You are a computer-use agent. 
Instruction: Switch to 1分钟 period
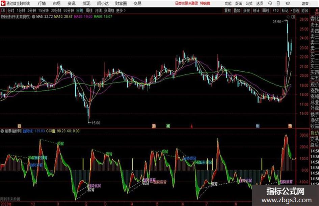(21, 10)
